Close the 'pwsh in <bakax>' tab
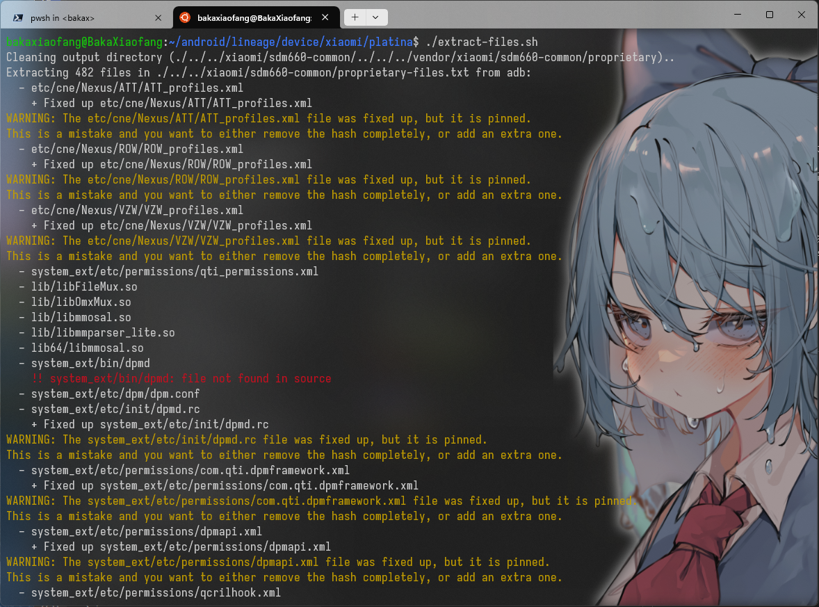 159,17
